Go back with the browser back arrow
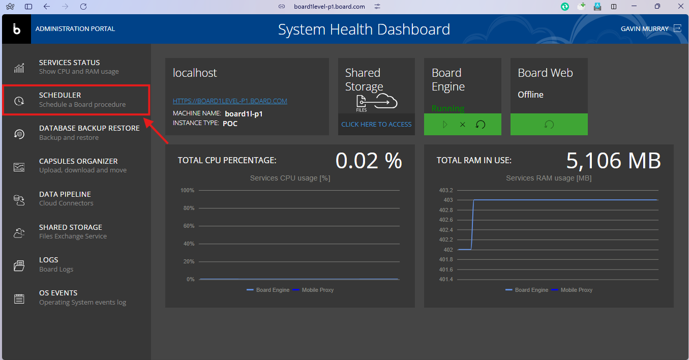Viewport: 689px width, 360px height. pyautogui.click(x=47, y=7)
